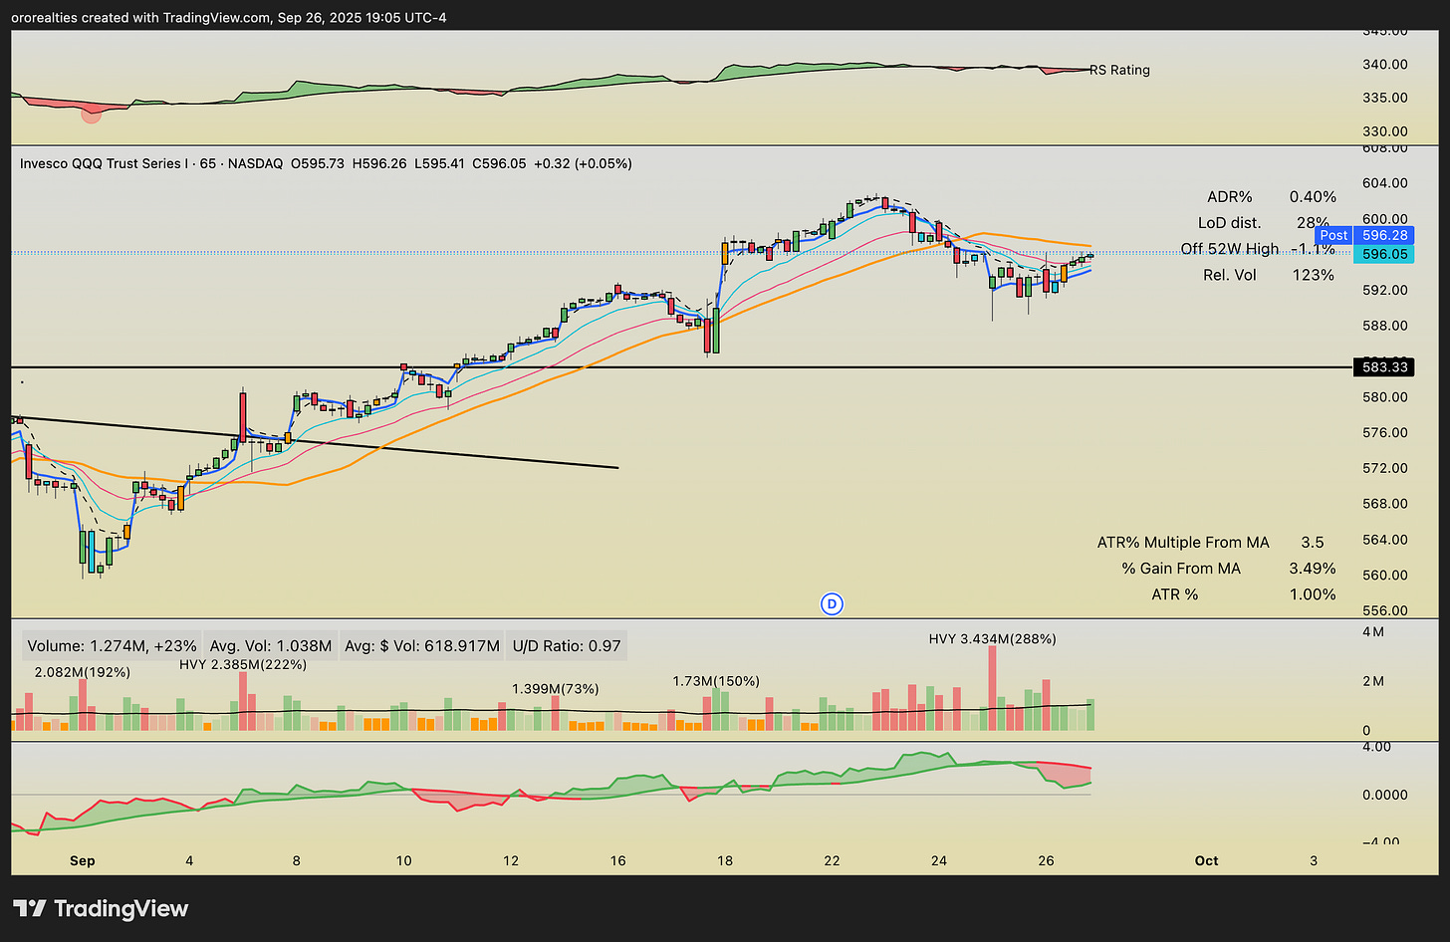1450x942 pixels.
Task: Click the 4M volume scale value
Action: (x=1373, y=632)
